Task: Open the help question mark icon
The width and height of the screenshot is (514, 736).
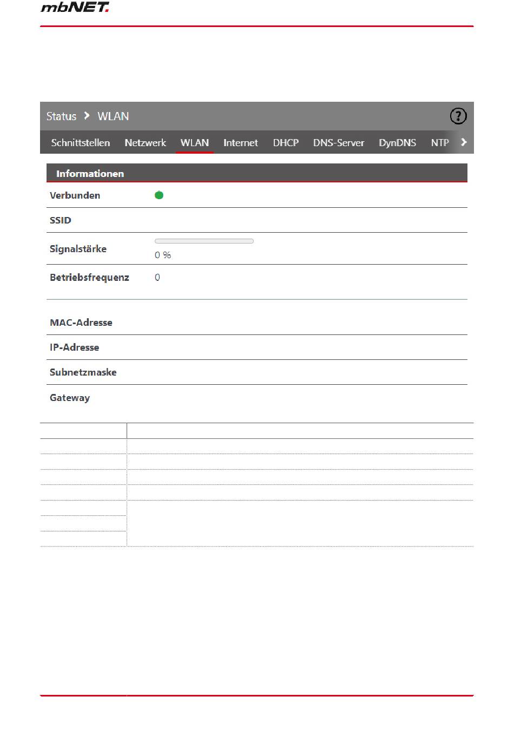Action: (458, 116)
